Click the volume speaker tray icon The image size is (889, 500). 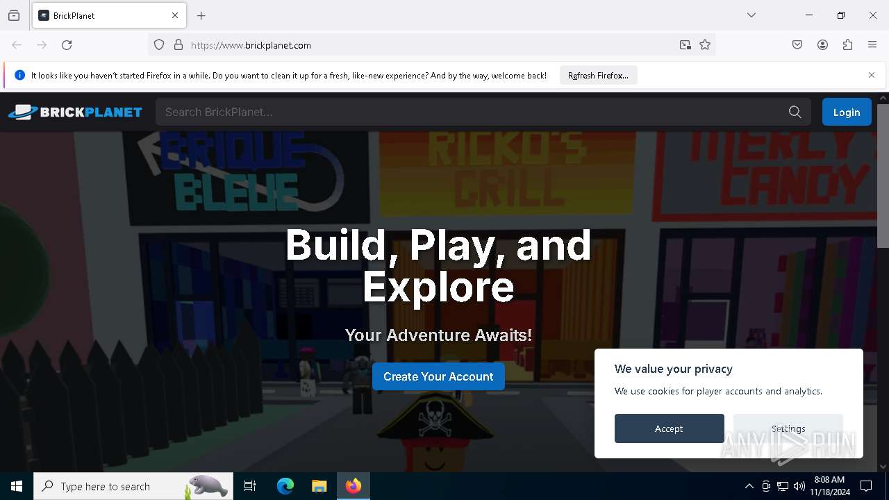point(799,486)
